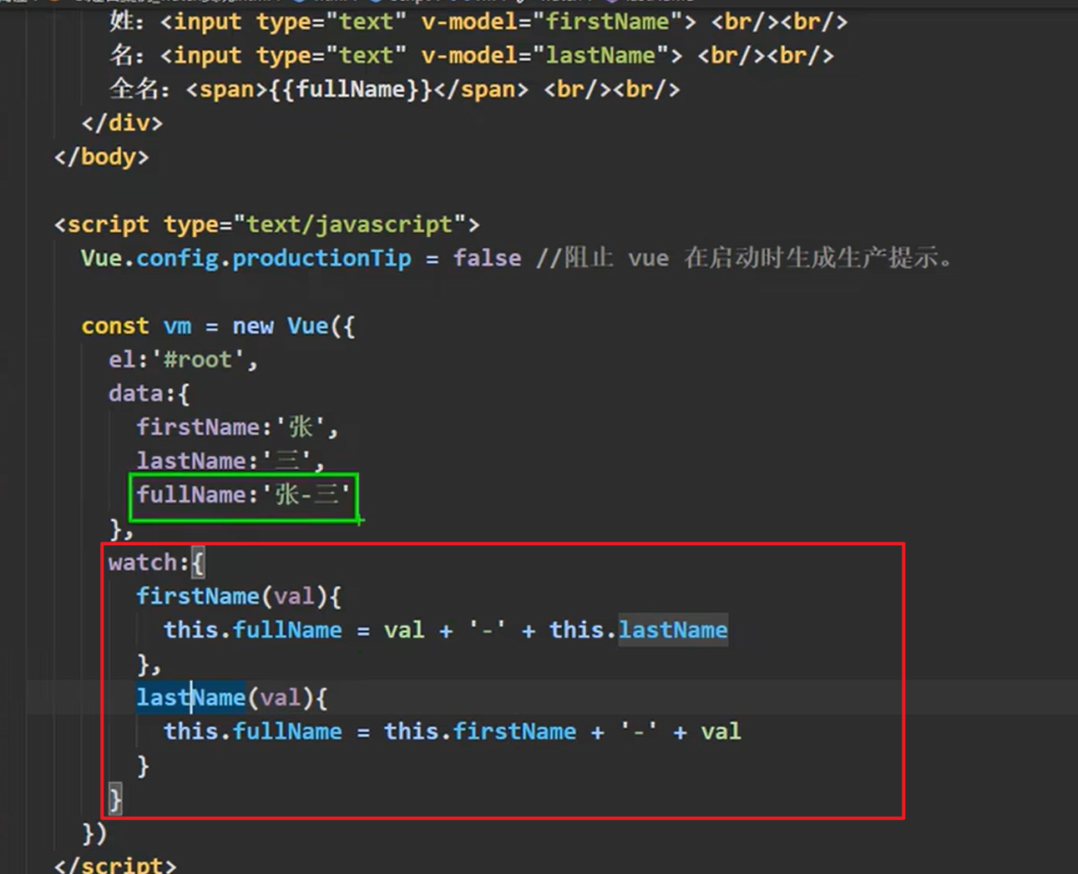Click productionTip in the Vue.config line
1078x874 pixels.
point(321,258)
